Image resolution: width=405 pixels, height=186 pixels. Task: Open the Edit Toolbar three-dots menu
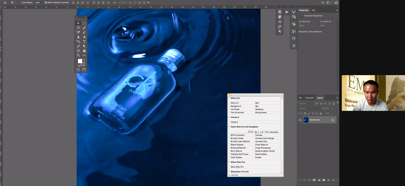coord(84,55)
